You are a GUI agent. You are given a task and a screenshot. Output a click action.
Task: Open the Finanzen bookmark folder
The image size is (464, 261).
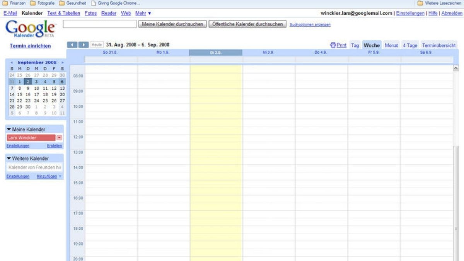click(14, 3)
